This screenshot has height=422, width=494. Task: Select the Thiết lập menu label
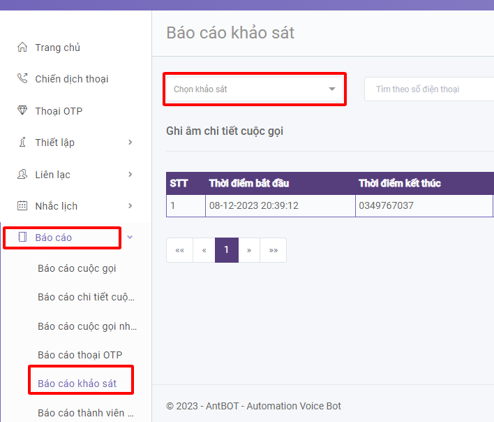click(54, 143)
